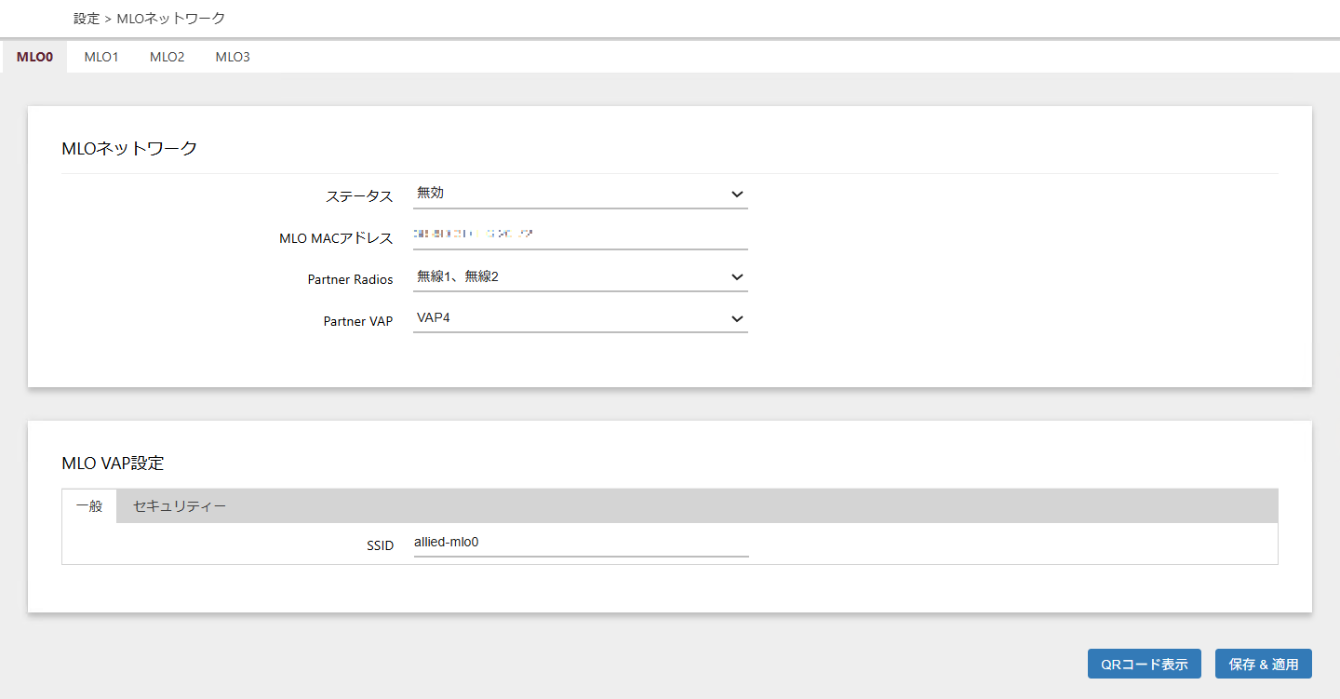Select the 一般 tab in MLO VAP設定
This screenshot has width=1340, height=699.
pos(89,506)
